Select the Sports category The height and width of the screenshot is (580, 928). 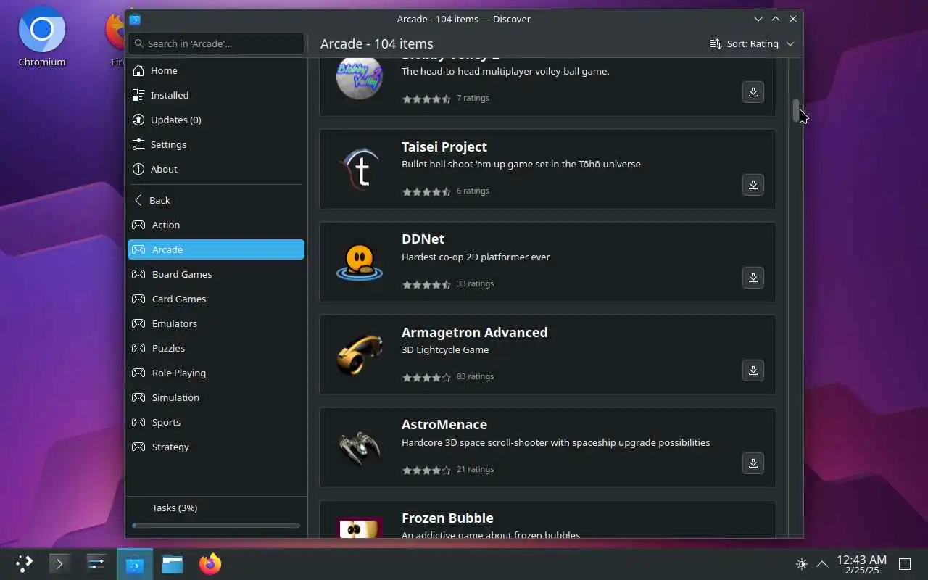click(216, 422)
